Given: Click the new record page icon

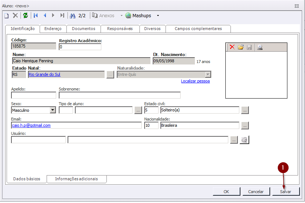Looking at the screenshot, I should click(6, 16).
